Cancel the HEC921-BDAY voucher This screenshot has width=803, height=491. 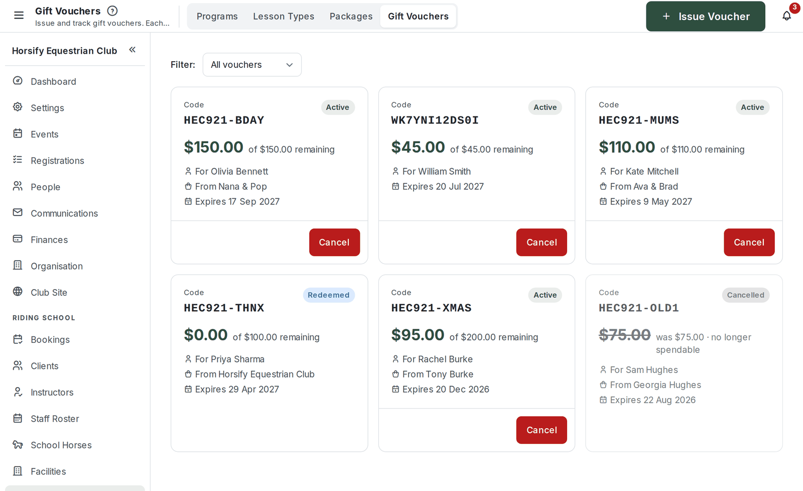pos(334,242)
